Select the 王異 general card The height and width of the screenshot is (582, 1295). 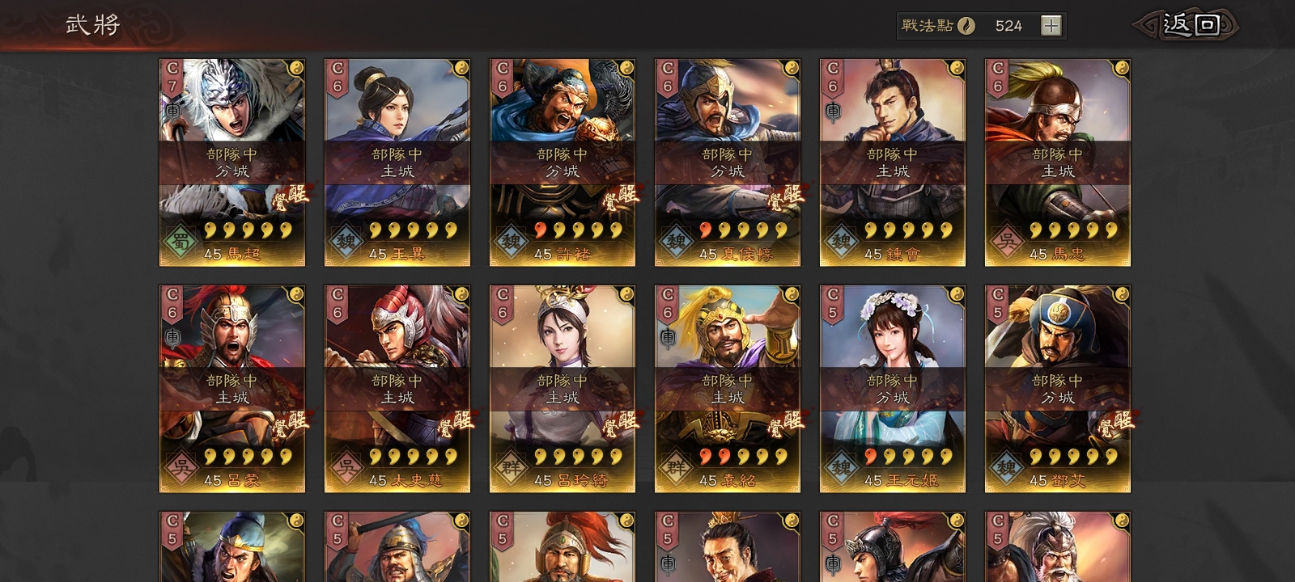397,162
